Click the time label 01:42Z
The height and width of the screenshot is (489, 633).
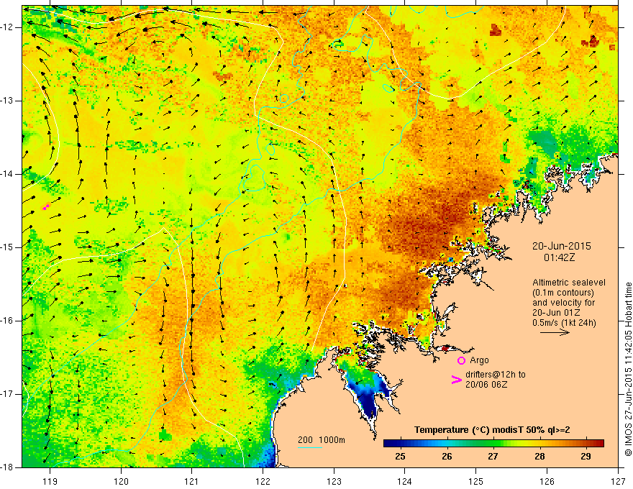(559, 257)
